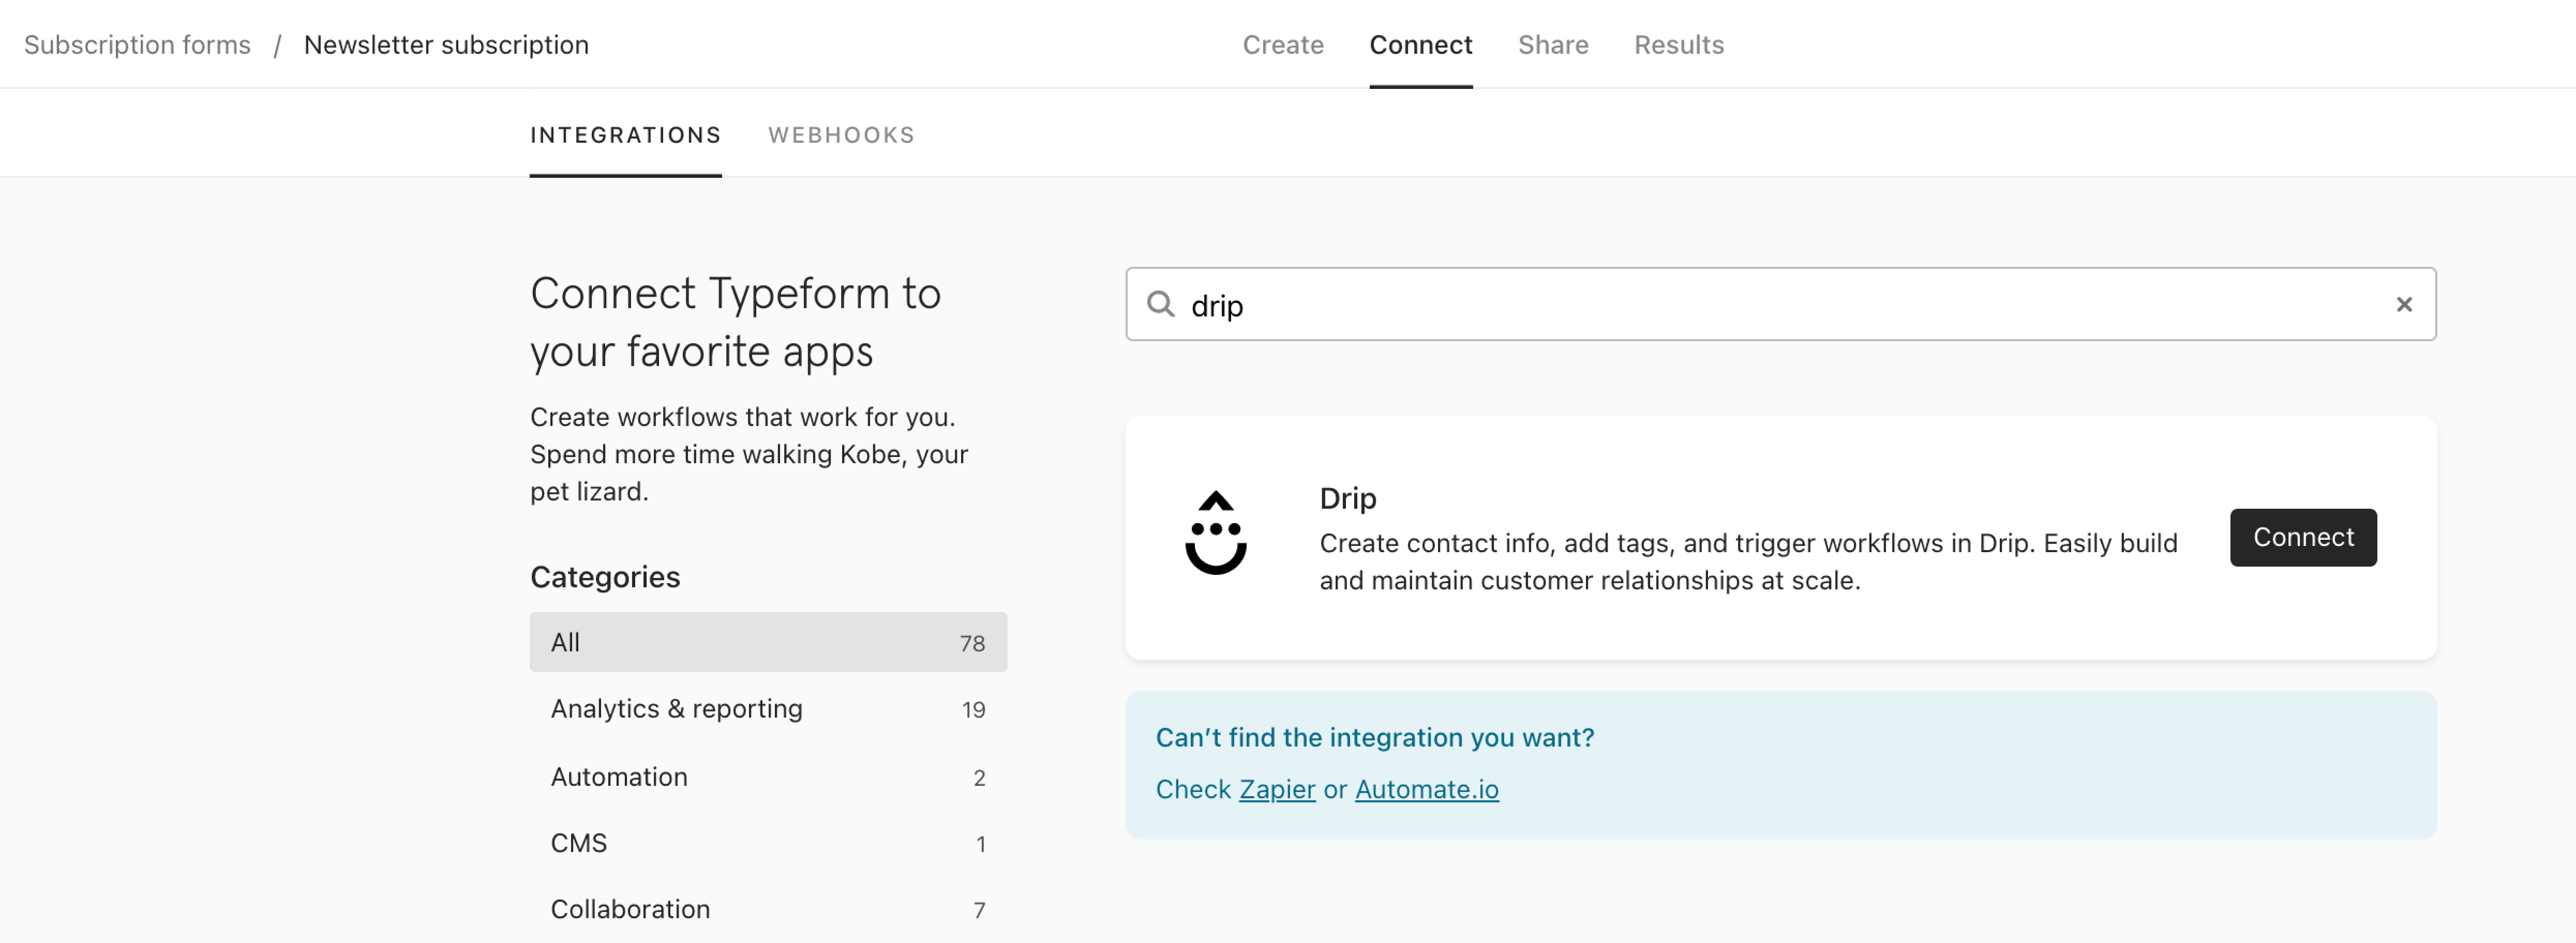The width and height of the screenshot is (2576, 943).
Task: Click the Drip logo icon
Action: coord(1215,533)
